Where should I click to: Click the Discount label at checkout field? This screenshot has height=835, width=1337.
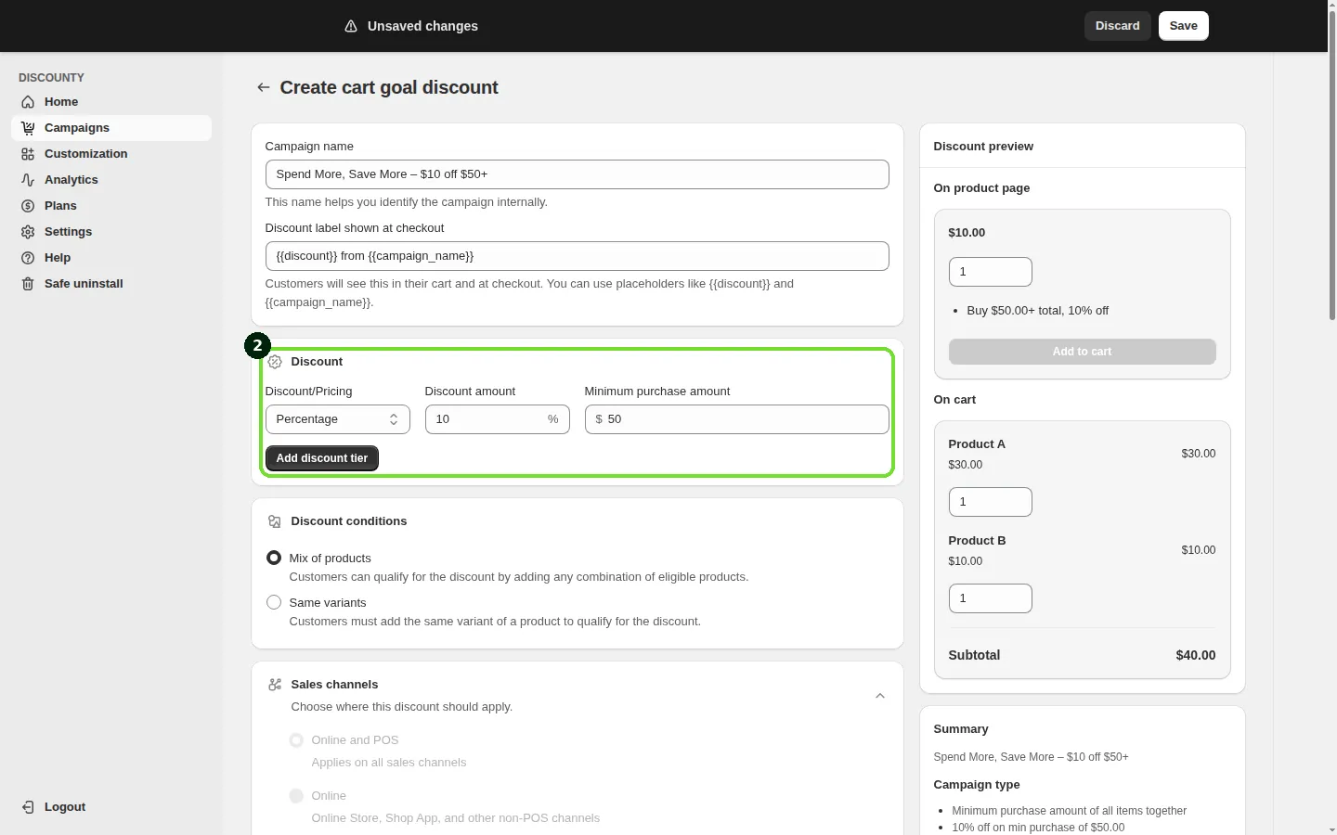[578, 256]
